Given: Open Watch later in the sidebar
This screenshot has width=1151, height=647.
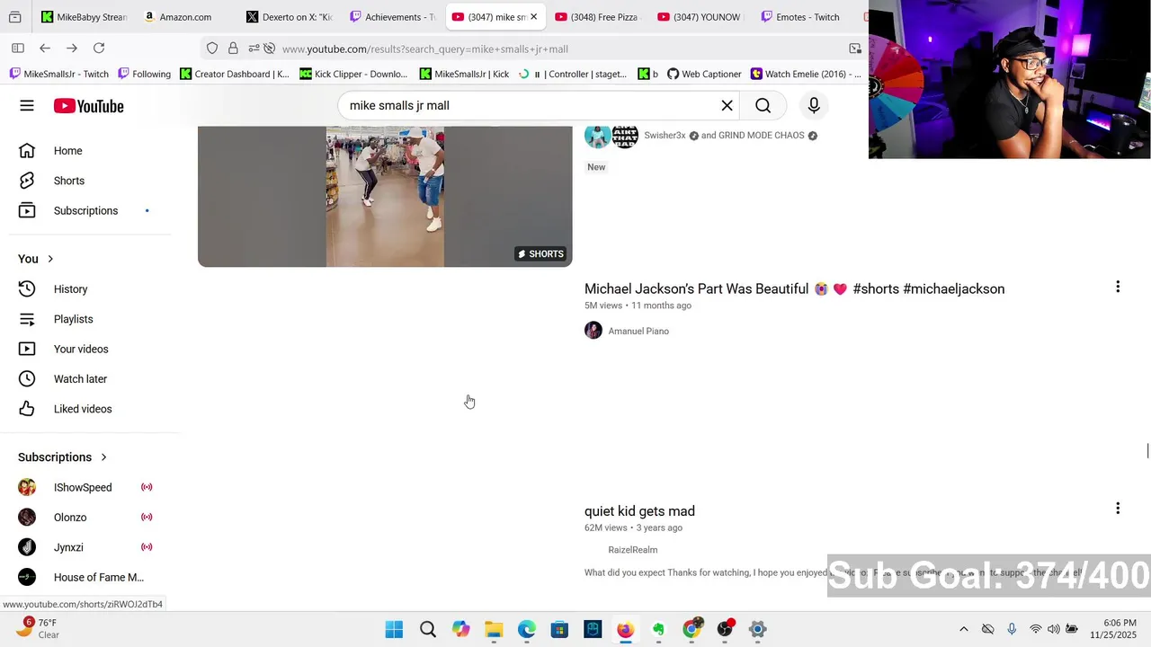Looking at the screenshot, I should (90, 379).
